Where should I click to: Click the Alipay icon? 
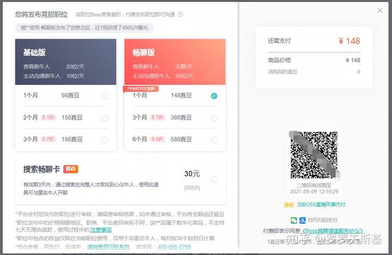(303, 220)
